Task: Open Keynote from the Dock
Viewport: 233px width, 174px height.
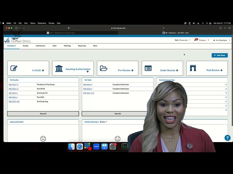Action: pyautogui.click(x=104, y=146)
